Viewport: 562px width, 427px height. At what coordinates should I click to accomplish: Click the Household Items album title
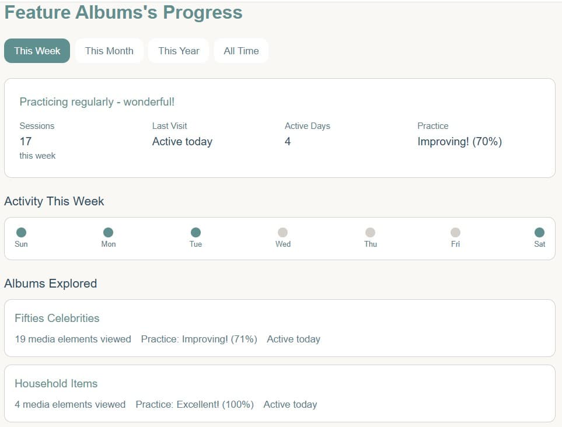tap(55, 384)
